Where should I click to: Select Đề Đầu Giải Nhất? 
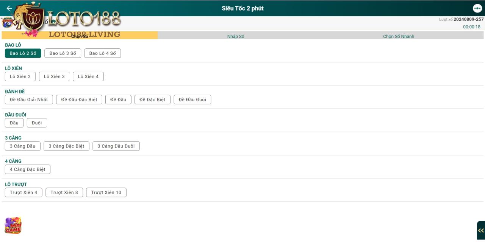(29, 100)
